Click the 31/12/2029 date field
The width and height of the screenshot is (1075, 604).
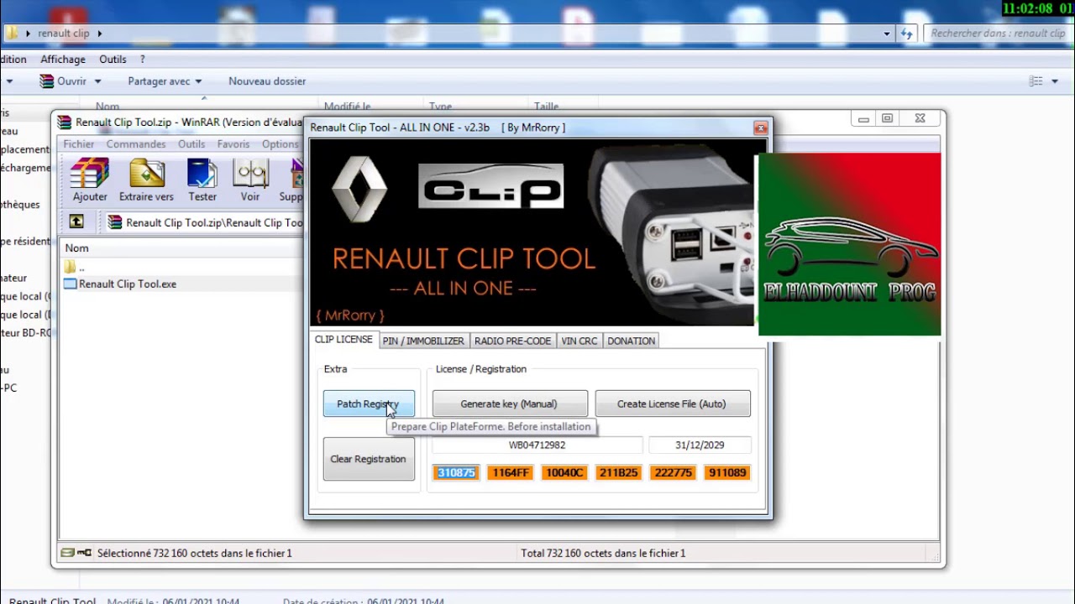[700, 445]
